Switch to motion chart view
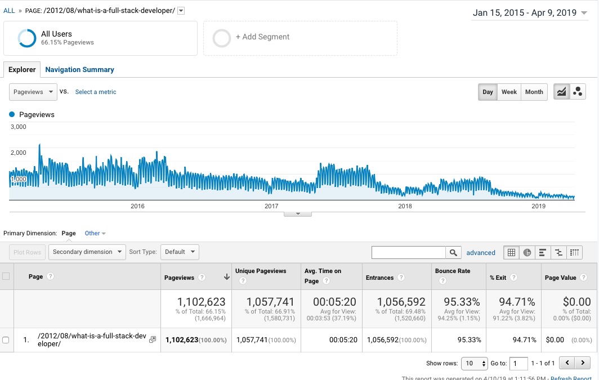This screenshot has height=380, width=599. 578,92
